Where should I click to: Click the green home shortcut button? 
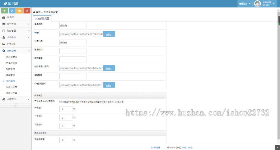(5, 11)
